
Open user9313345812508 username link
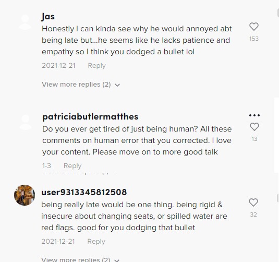coord(84,193)
